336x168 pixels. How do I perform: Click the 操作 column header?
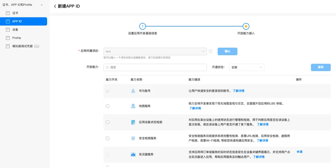(x=299, y=79)
